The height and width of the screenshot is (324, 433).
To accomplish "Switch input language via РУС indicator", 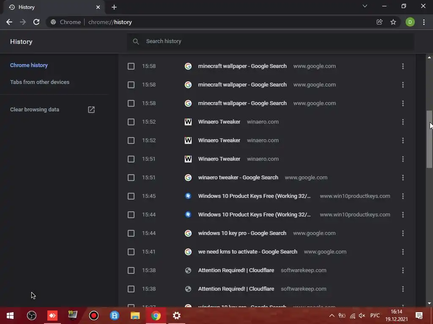I will point(375,316).
